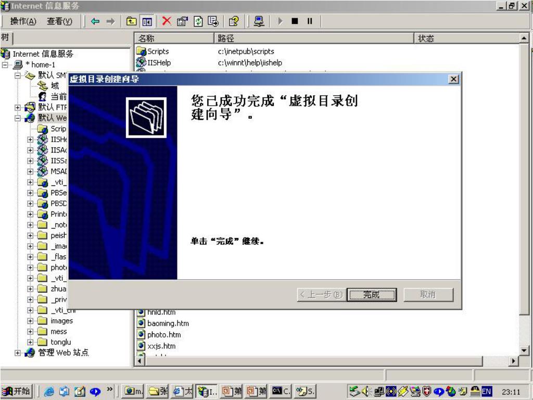533x400 pixels.
Task: Select xxjs.htm in the list
Action: 161,346
